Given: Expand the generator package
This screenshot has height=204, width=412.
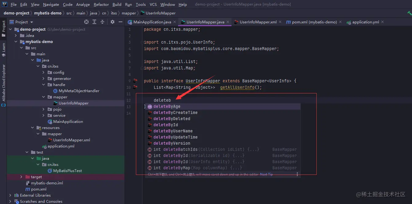Looking at the screenshot, I should [x=43, y=79].
